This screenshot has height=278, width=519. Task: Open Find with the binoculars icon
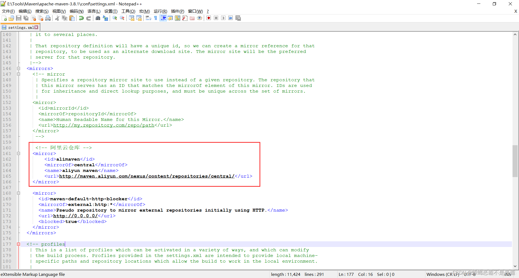(x=98, y=18)
